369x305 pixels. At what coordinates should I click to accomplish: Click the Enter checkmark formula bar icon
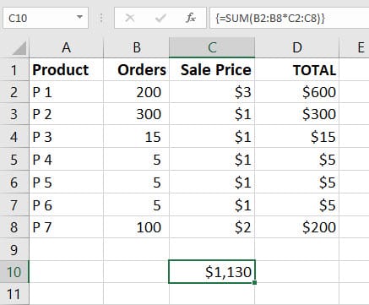[160, 18]
